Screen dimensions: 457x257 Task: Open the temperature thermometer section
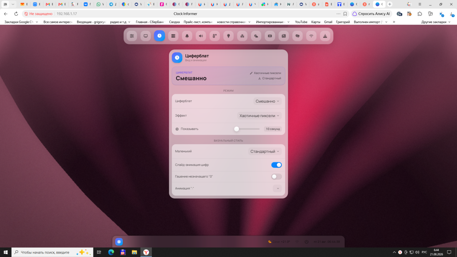(x=215, y=36)
